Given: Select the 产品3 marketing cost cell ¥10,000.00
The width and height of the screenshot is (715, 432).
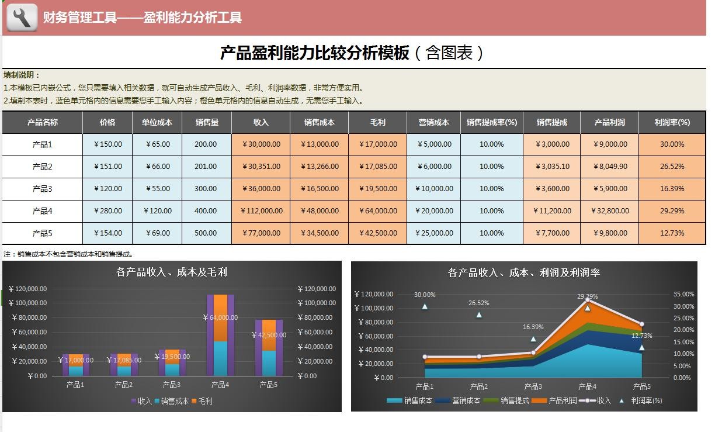Looking at the screenshot, I should pyautogui.click(x=433, y=189).
